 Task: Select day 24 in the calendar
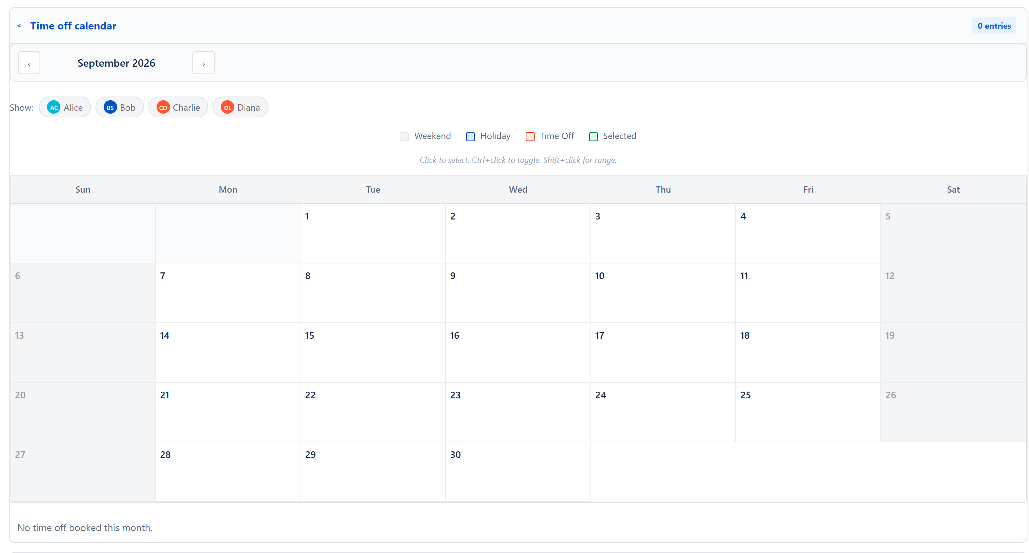pyautogui.click(x=663, y=412)
